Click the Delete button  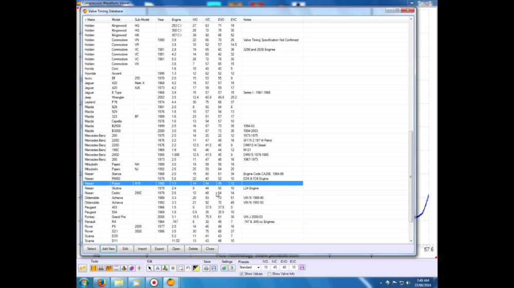(193, 249)
